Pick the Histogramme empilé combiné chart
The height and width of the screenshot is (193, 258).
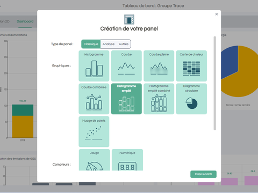[x=159, y=99]
